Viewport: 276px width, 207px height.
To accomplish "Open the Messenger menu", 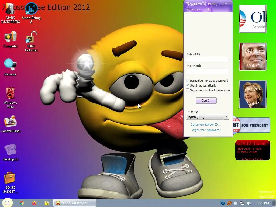I will point(193,9).
